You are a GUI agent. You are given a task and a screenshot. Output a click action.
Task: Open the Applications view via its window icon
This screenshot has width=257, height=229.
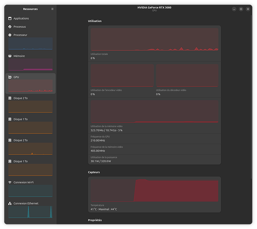pyautogui.click(x=10, y=18)
